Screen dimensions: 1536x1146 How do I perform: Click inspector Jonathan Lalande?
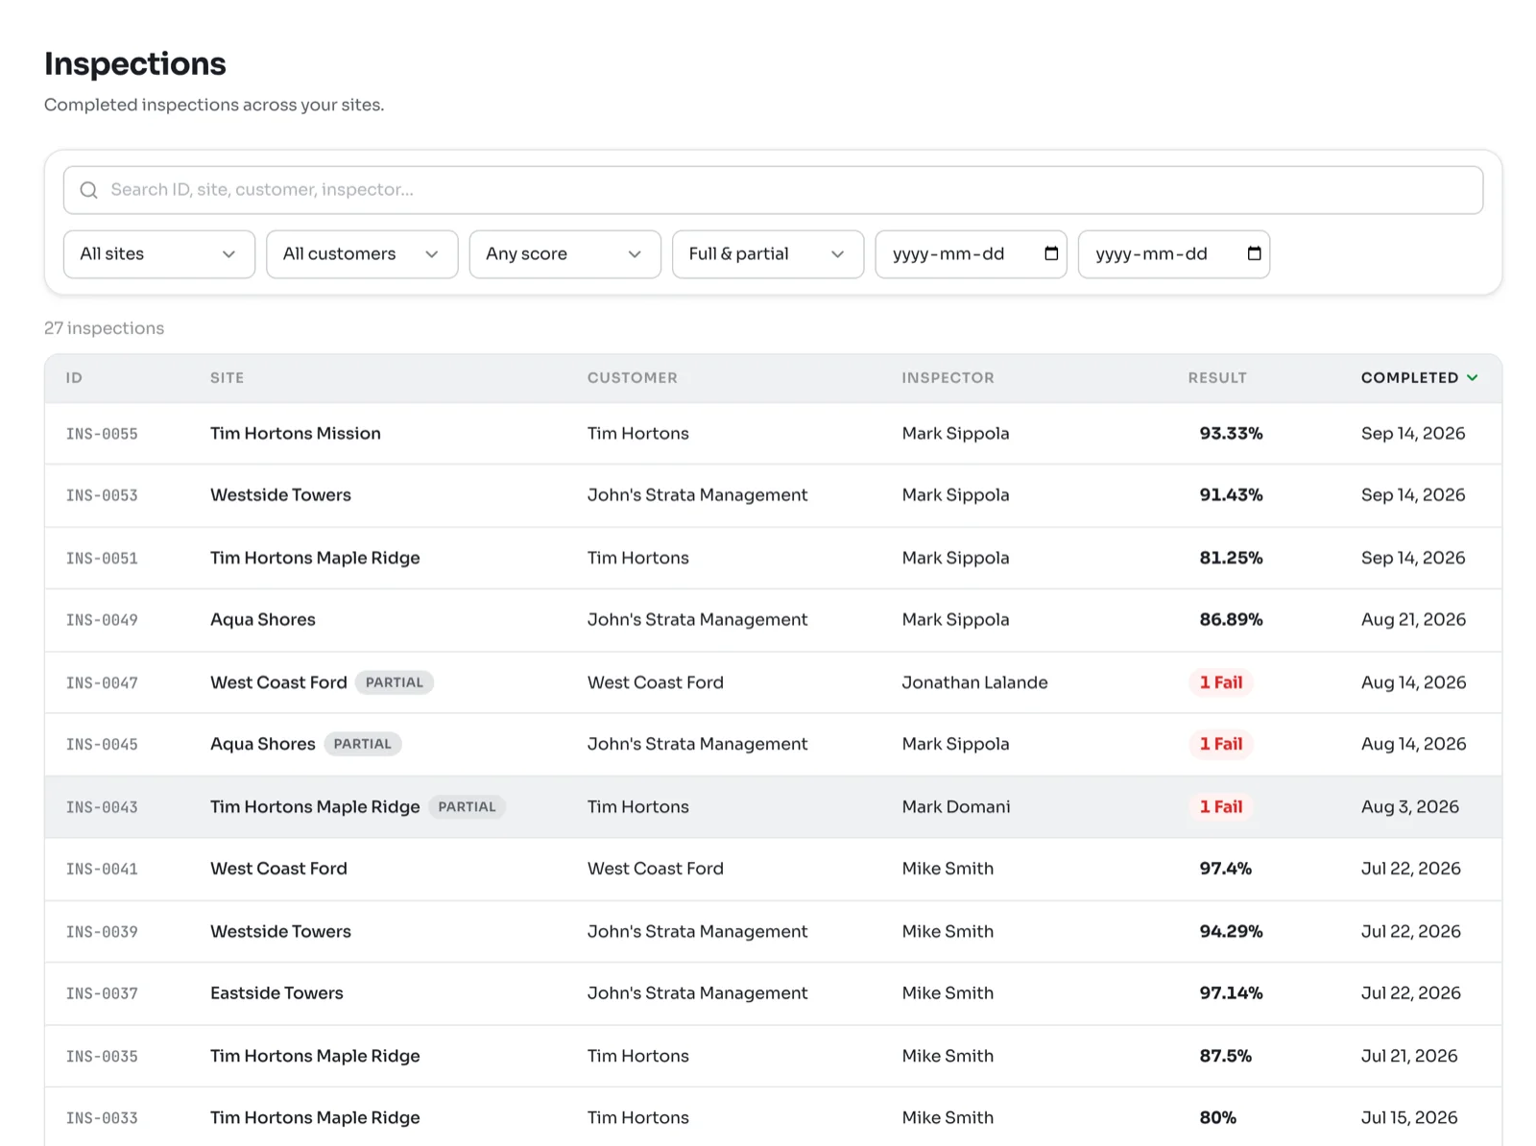974,682
